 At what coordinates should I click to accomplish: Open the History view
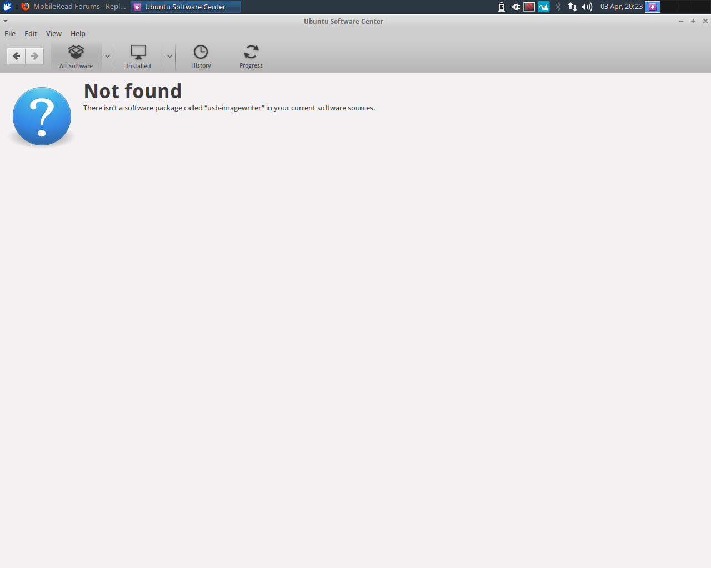pos(201,57)
